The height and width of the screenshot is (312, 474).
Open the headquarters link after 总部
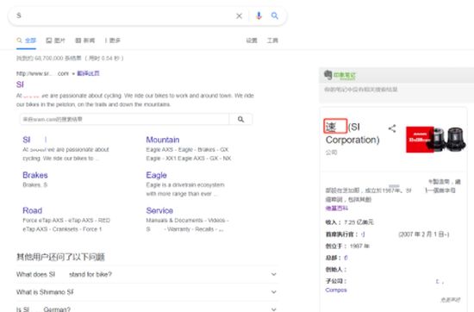coord(346,258)
